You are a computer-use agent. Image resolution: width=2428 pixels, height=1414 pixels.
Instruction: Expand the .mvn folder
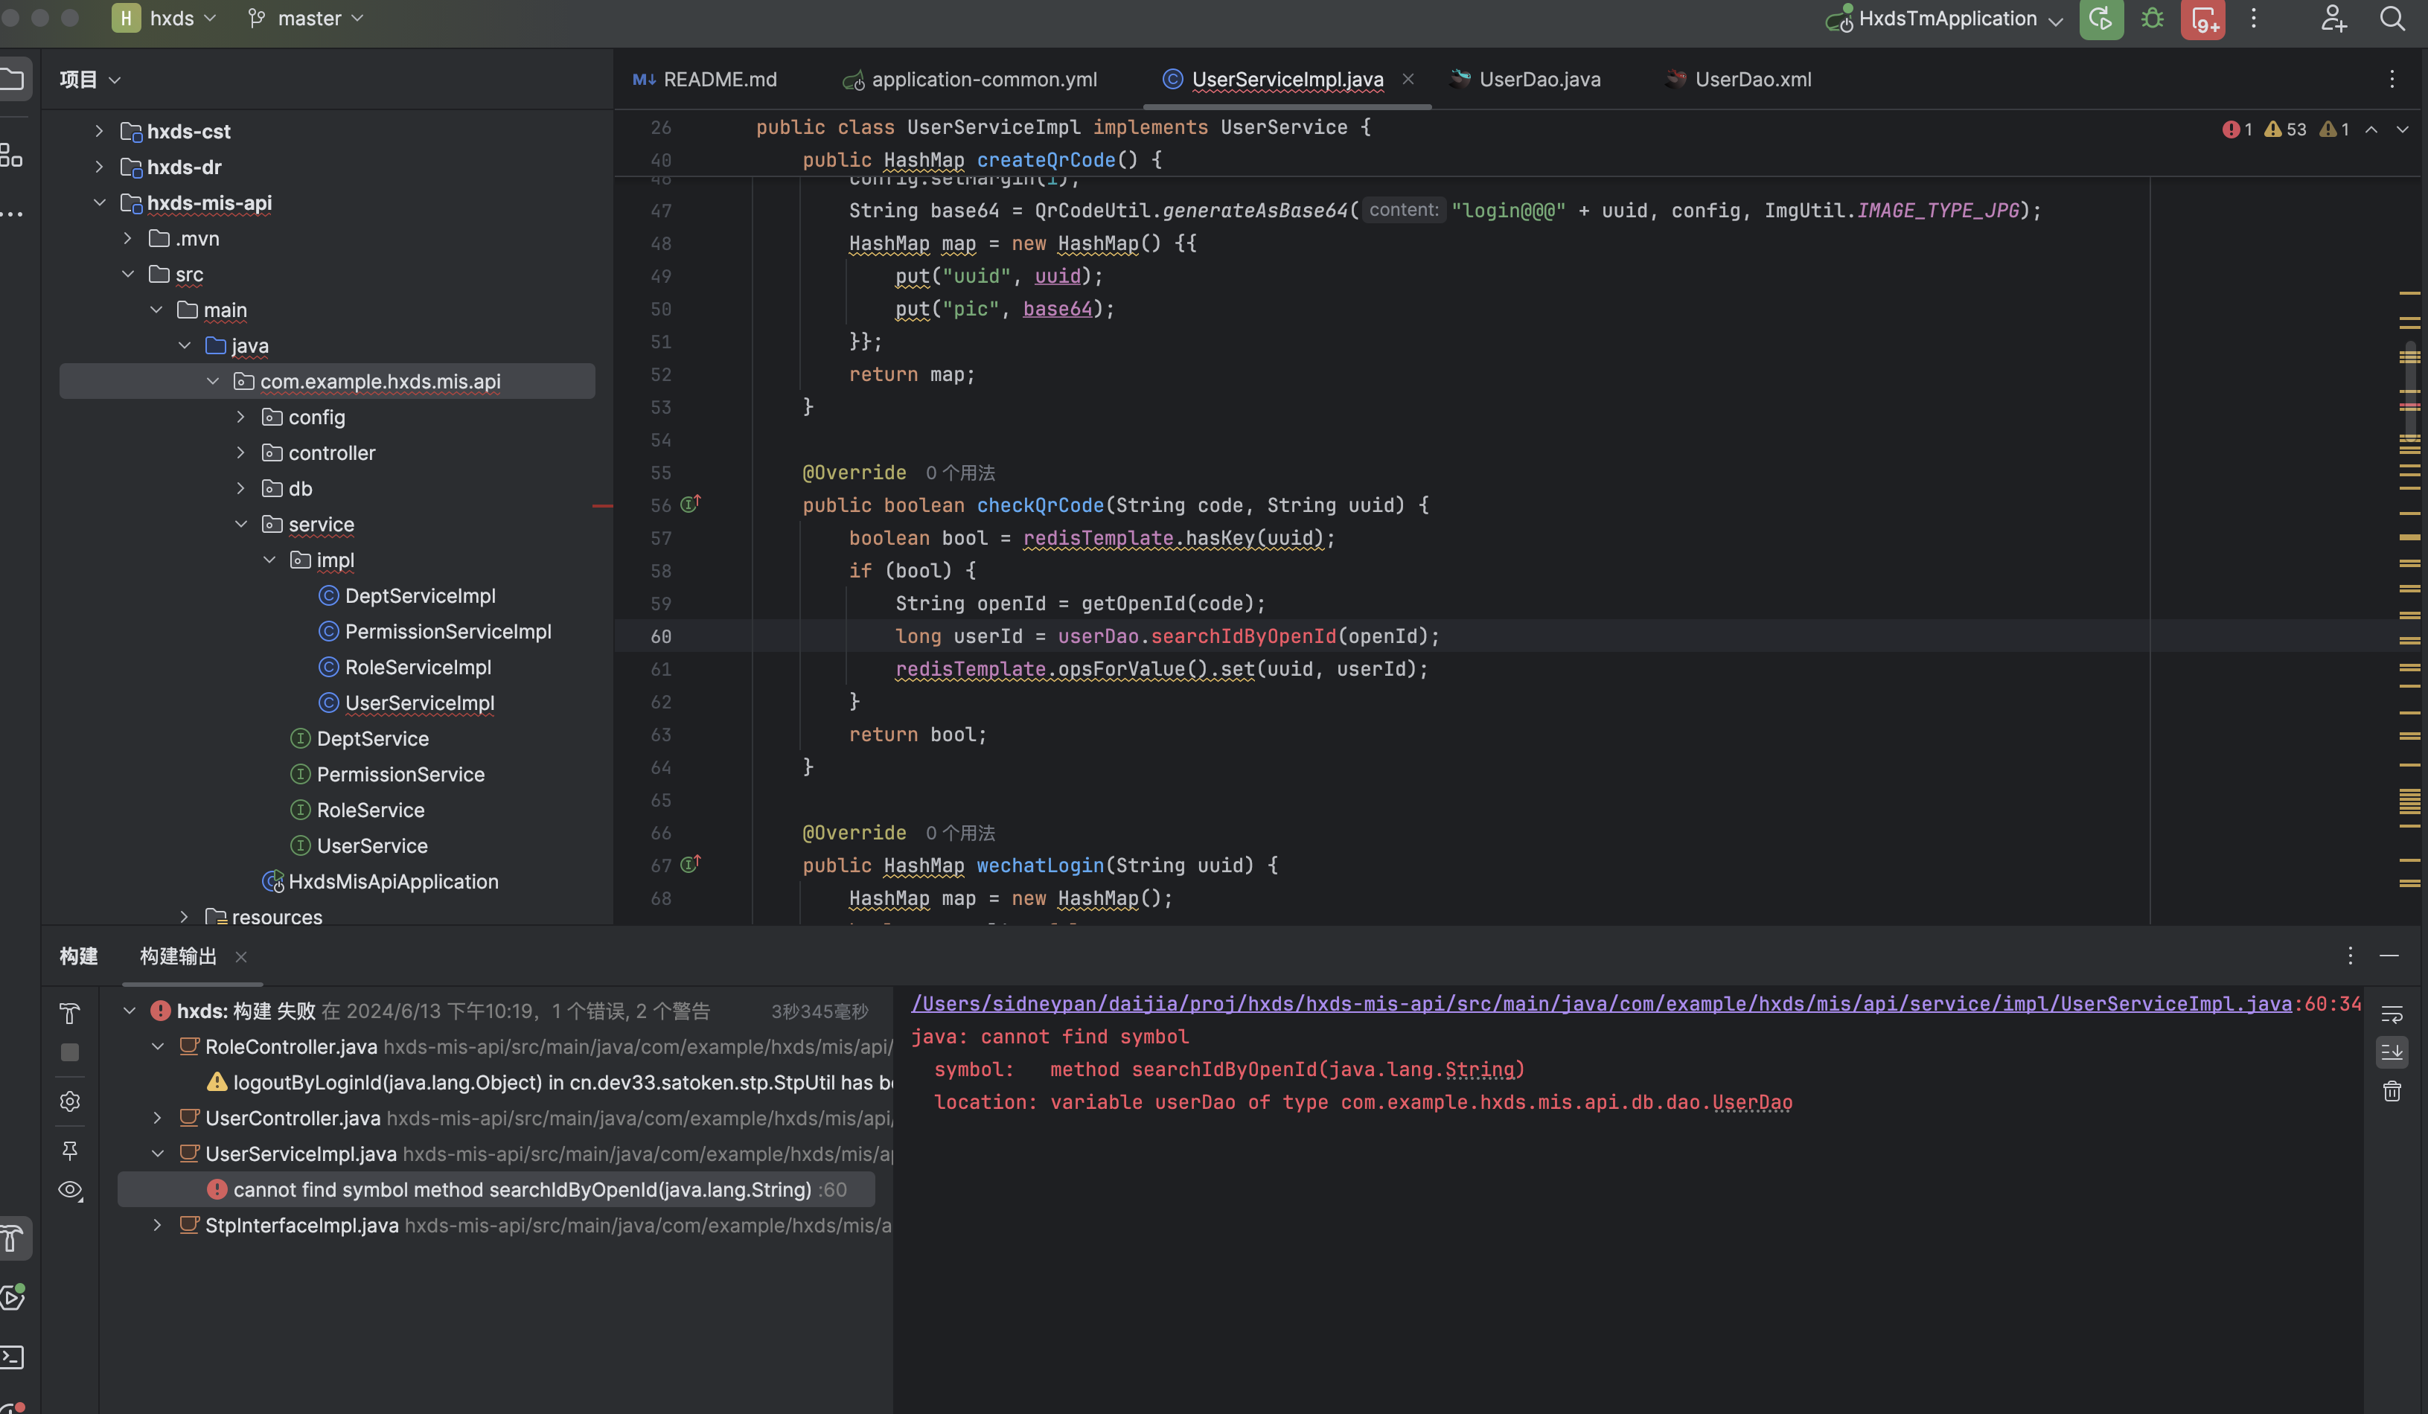coord(127,238)
